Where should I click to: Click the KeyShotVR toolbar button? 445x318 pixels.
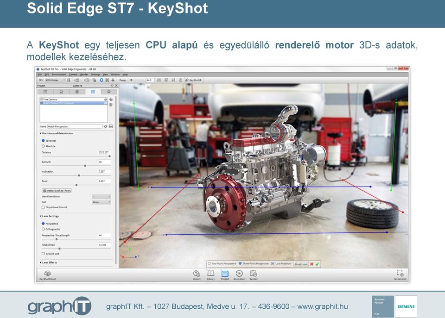coord(193,80)
